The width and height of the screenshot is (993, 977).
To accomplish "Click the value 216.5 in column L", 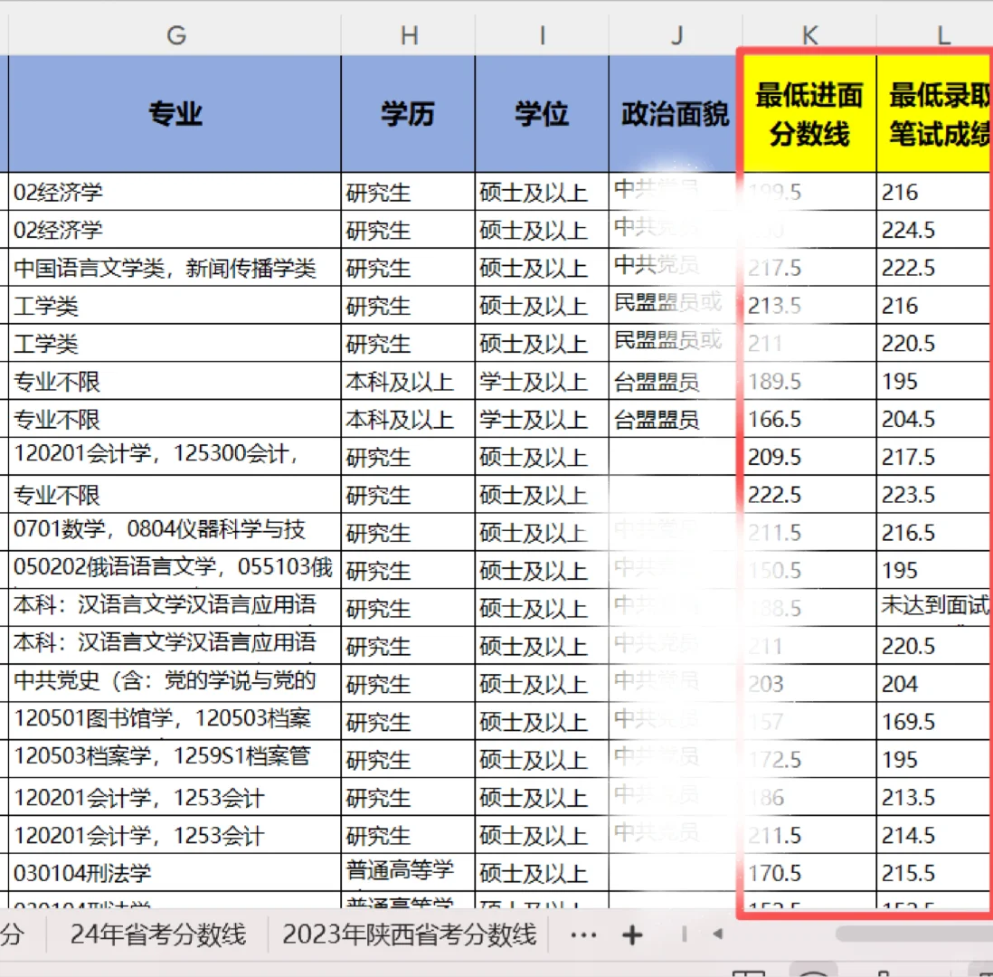I will pos(933,532).
